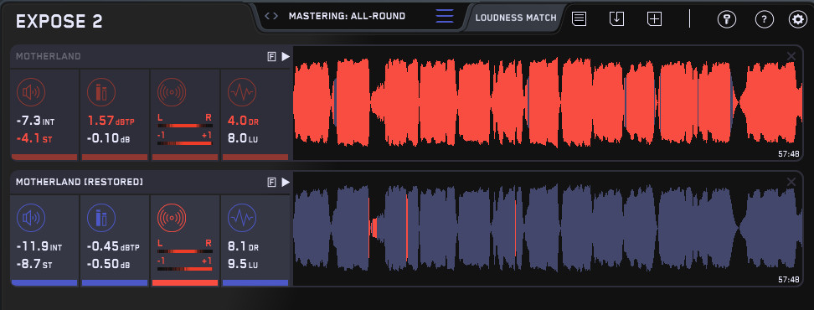
Task: Click the red stereo field icon on Restored
Action: pos(172,218)
